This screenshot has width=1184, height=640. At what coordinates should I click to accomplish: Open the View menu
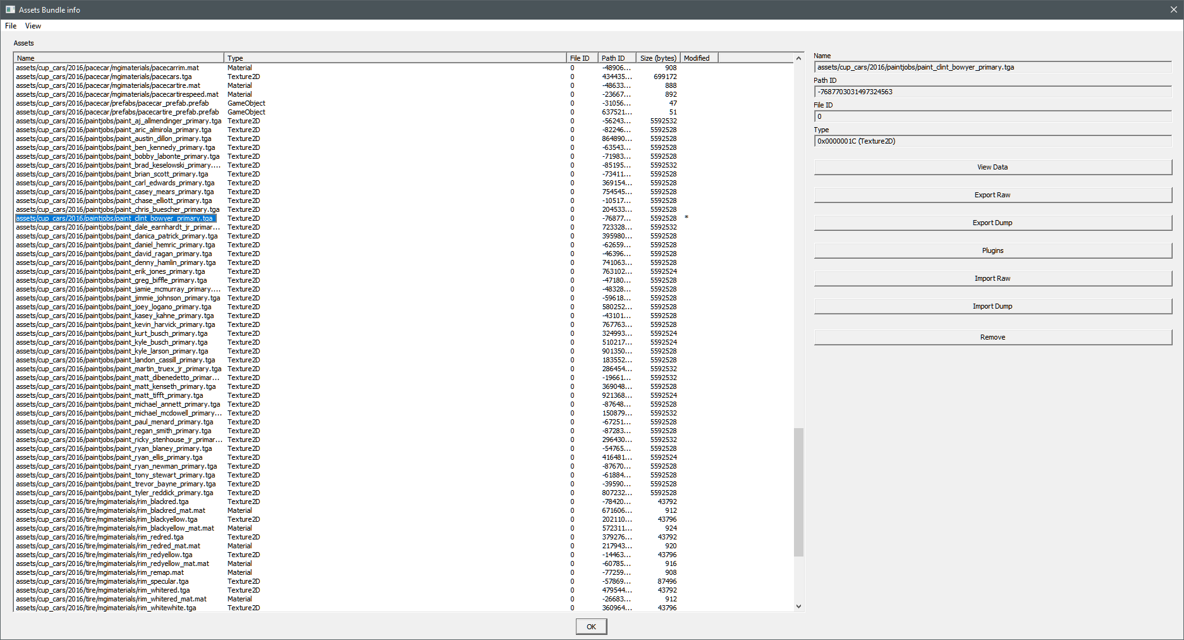[x=33, y=26]
